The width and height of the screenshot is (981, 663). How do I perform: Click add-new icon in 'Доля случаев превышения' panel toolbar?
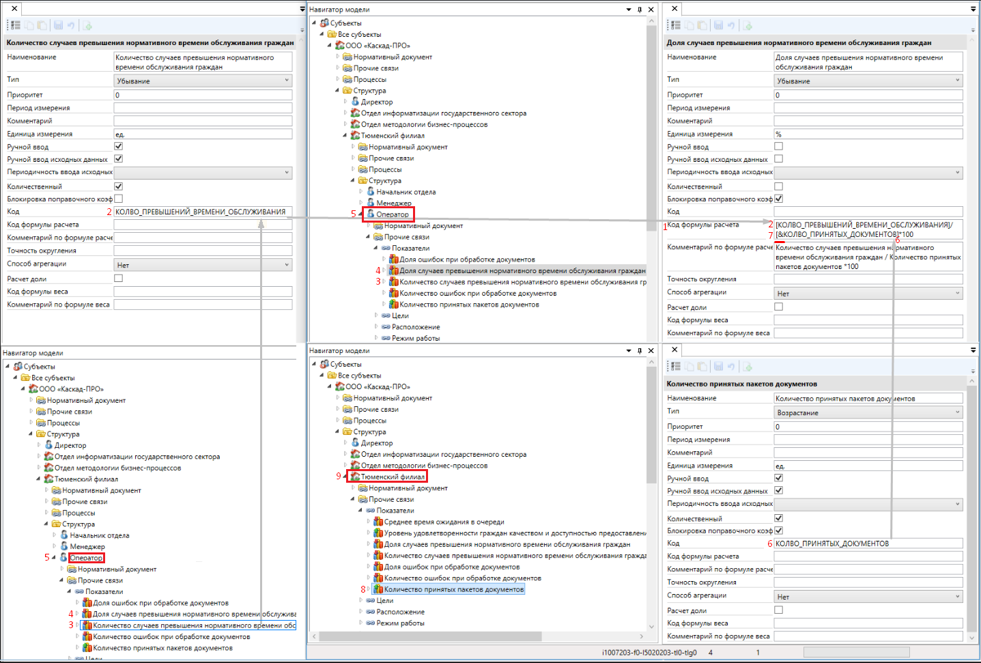[x=748, y=25]
